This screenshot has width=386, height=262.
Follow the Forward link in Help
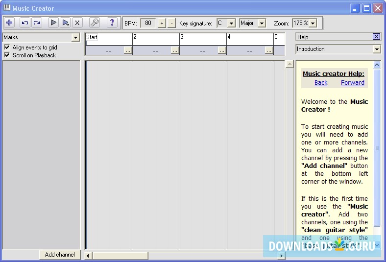coord(353,83)
